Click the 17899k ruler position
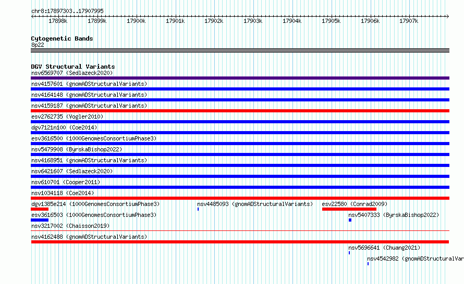Viewport: 464px width, 284px height. point(97,21)
